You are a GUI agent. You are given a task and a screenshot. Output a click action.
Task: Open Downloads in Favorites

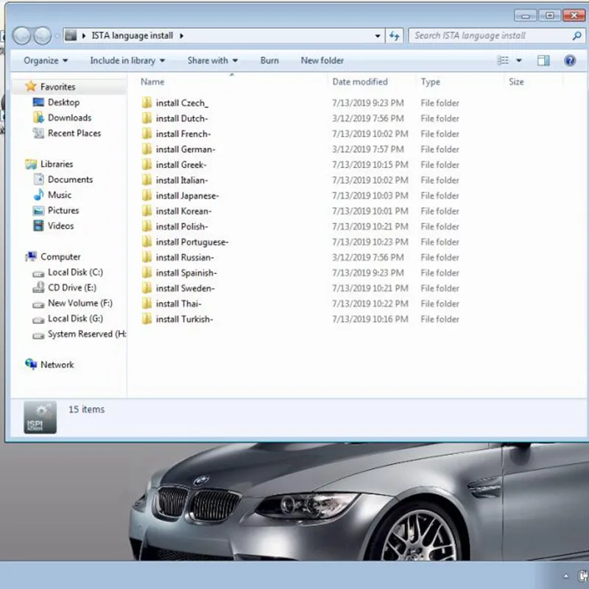click(x=69, y=118)
